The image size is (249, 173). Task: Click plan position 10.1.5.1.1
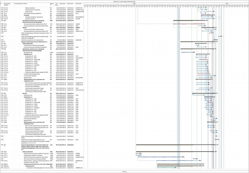[x=7, y=168]
